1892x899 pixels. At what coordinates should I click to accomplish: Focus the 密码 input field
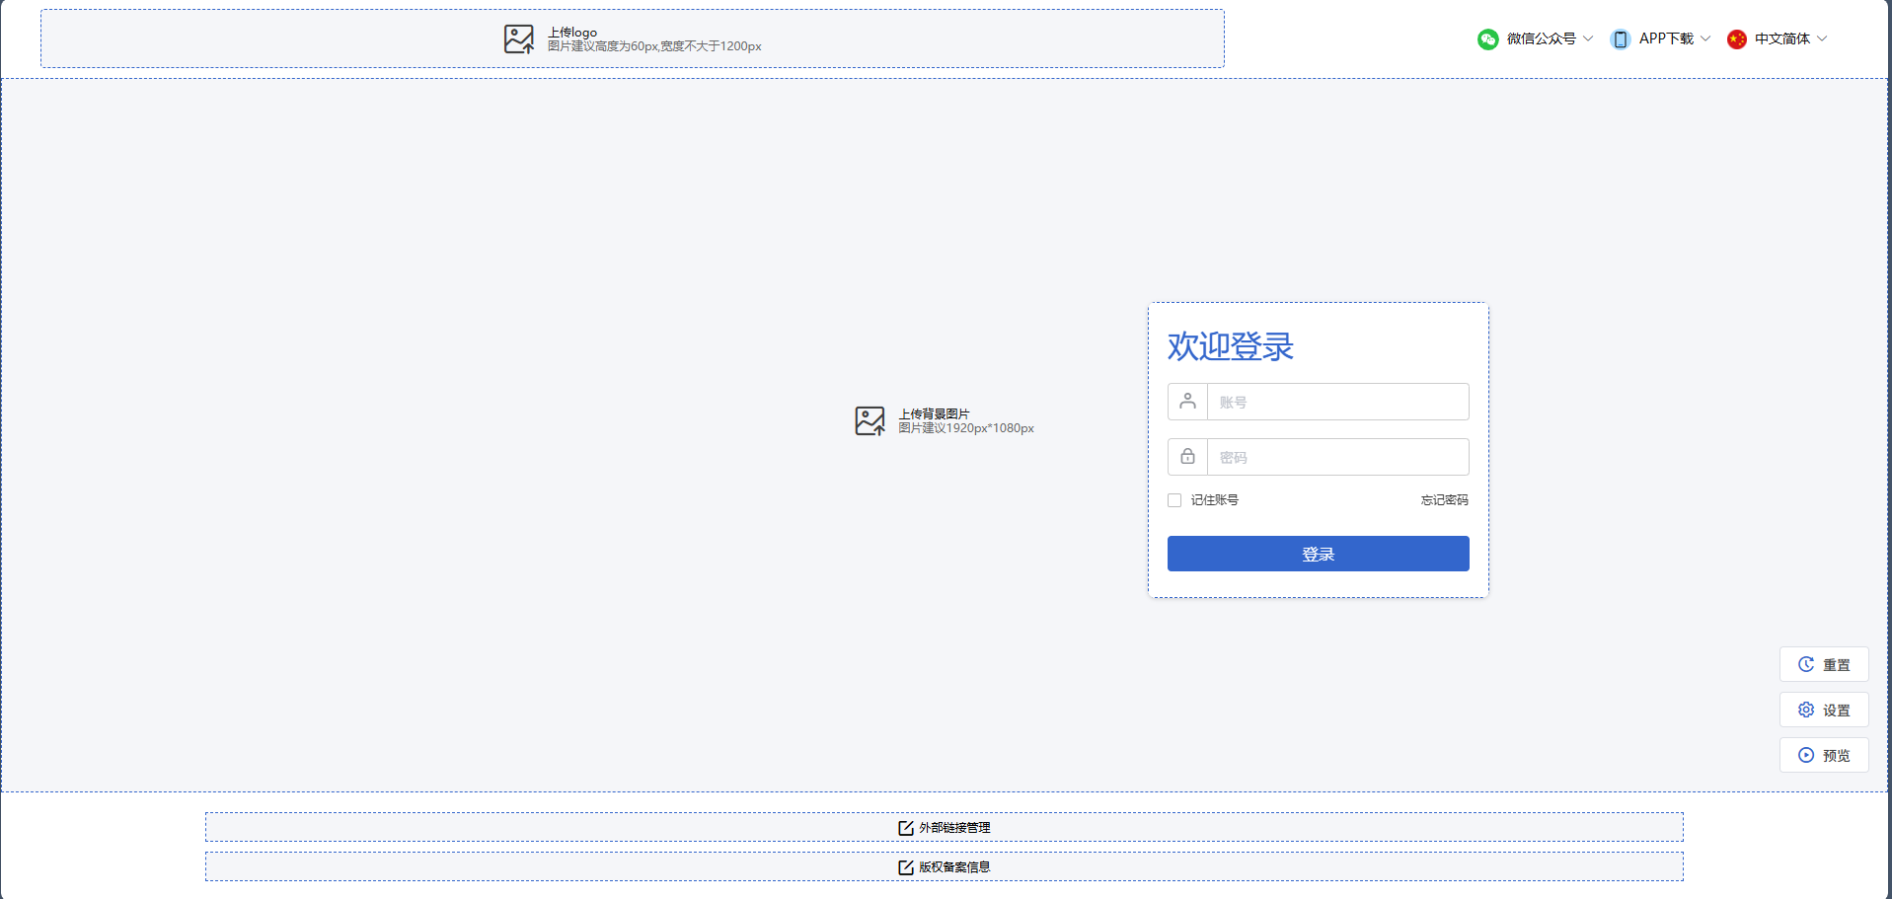click(1338, 457)
